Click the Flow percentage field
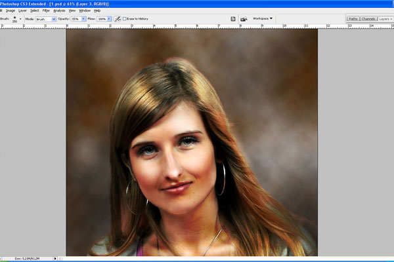This screenshot has width=394, height=262. pyautogui.click(x=102, y=19)
